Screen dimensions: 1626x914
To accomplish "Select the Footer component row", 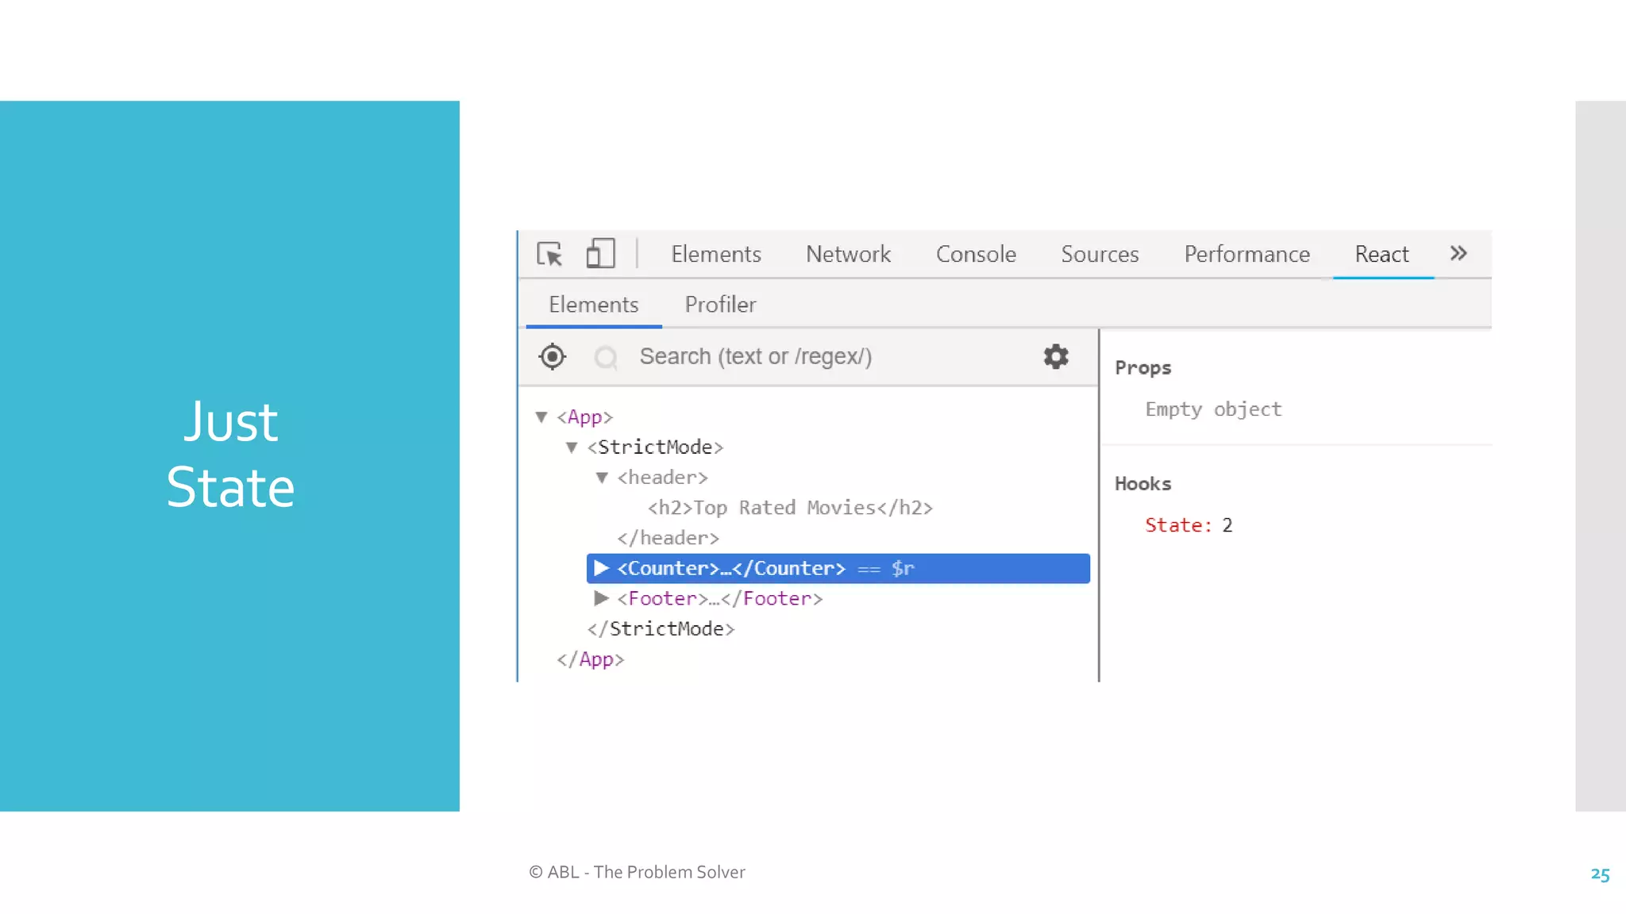I will click(x=719, y=599).
